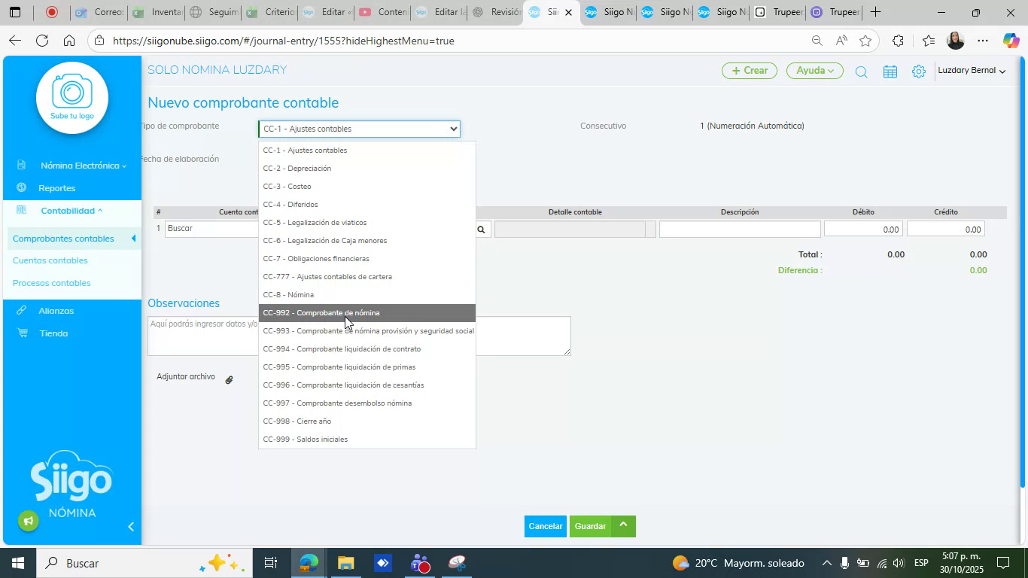
Task: Open Comprobantes contables link
Action: [x=63, y=239]
